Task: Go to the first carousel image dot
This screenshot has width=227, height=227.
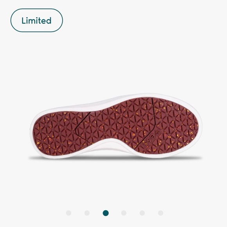Action: pos(68,213)
